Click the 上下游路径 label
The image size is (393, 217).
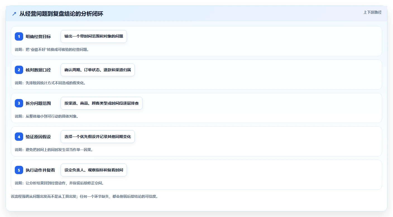[x=372, y=12]
